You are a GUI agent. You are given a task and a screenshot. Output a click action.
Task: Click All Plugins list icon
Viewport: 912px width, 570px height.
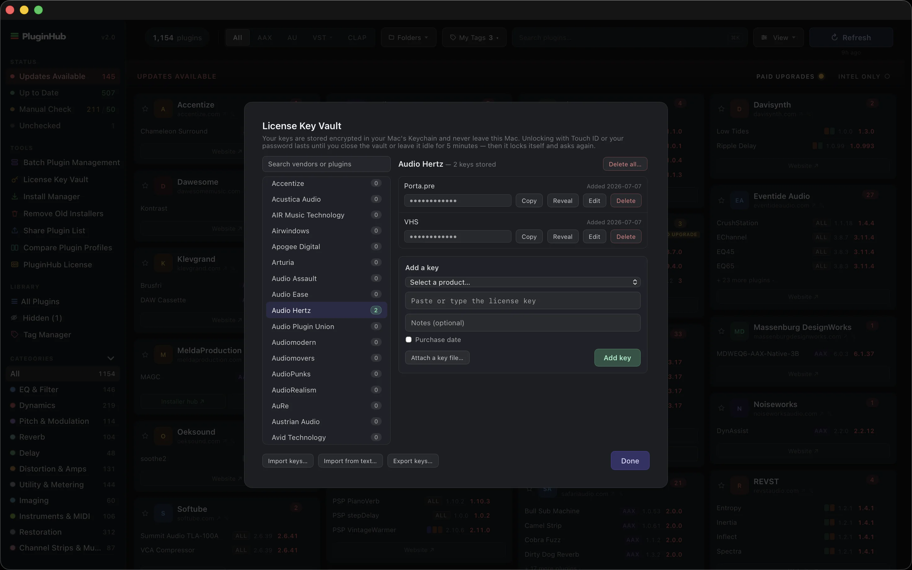pyautogui.click(x=14, y=302)
